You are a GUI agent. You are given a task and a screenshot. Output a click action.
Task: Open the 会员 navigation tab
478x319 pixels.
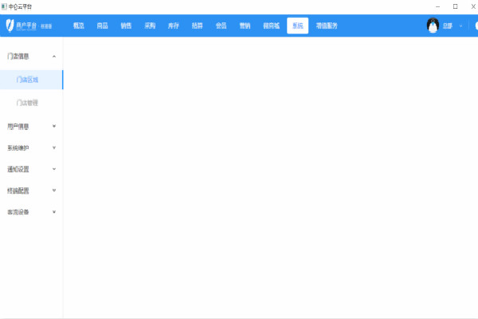pos(221,26)
